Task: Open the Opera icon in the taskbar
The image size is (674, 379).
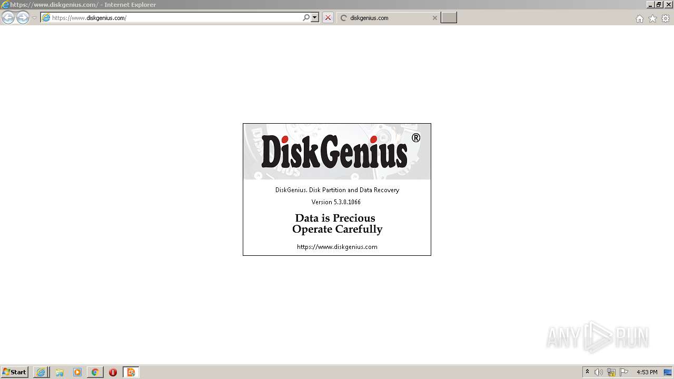Action: point(113,372)
